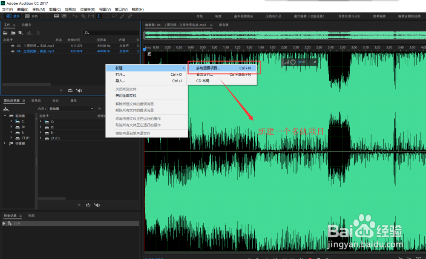
Task: Select the 打开 history entry
Action: (x=71, y=224)
